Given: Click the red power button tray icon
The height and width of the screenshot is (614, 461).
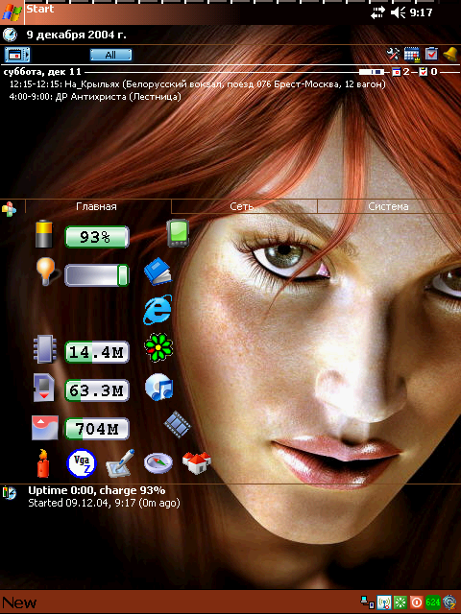Looking at the screenshot, I should pyautogui.click(x=416, y=602).
